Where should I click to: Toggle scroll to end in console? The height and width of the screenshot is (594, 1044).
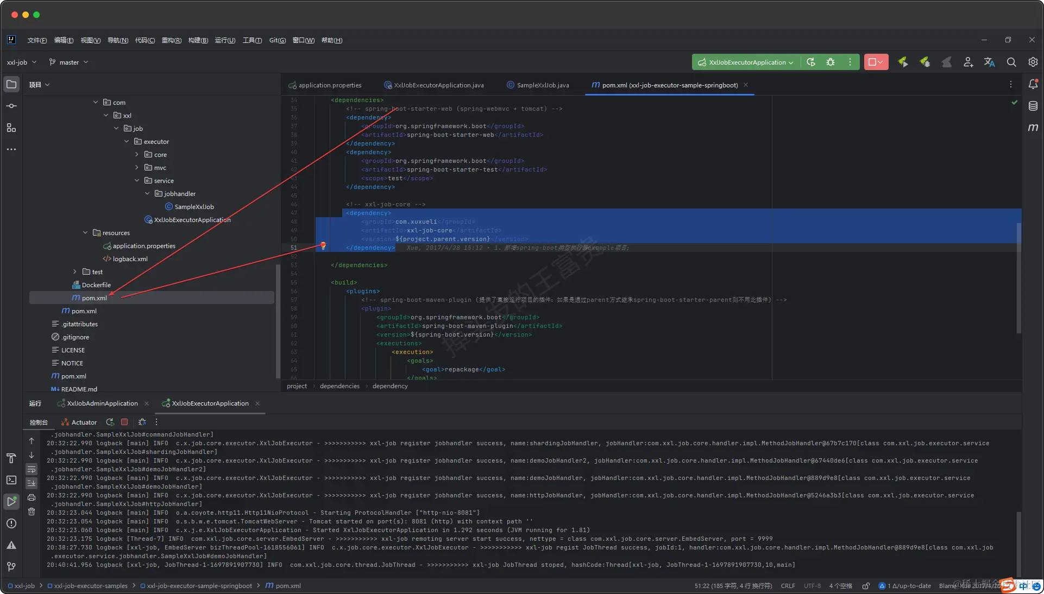pos(32,483)
